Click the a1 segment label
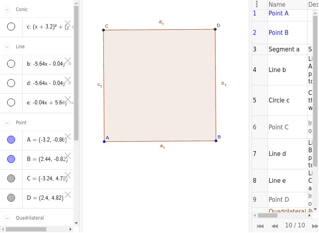The width and height of the screenshot is (319, 233). (x=162, y=146)
